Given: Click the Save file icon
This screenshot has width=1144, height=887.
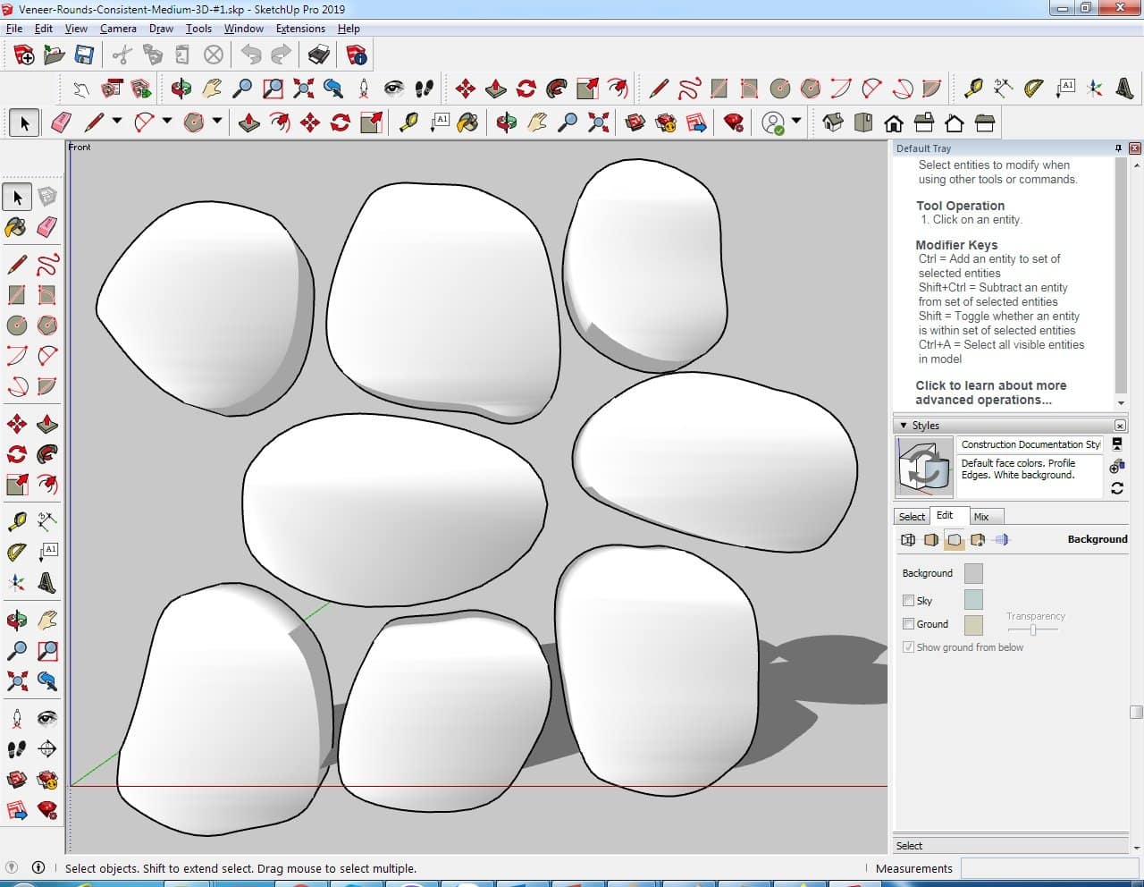Looking at the screenshot, I should click(x=84, y=55).
